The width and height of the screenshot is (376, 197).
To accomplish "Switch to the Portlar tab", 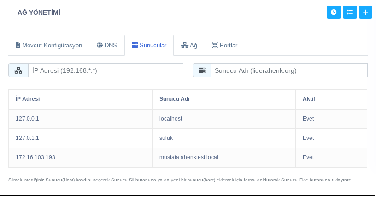I will tap(224, 46).
